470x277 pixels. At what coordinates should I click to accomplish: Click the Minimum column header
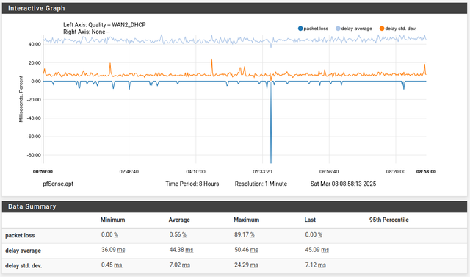(x=112, y=220)
